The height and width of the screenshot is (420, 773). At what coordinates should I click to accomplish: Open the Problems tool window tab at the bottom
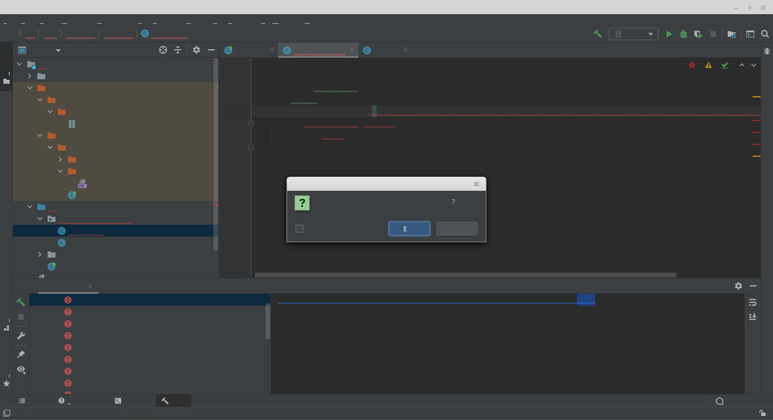[x=62, y=401]
